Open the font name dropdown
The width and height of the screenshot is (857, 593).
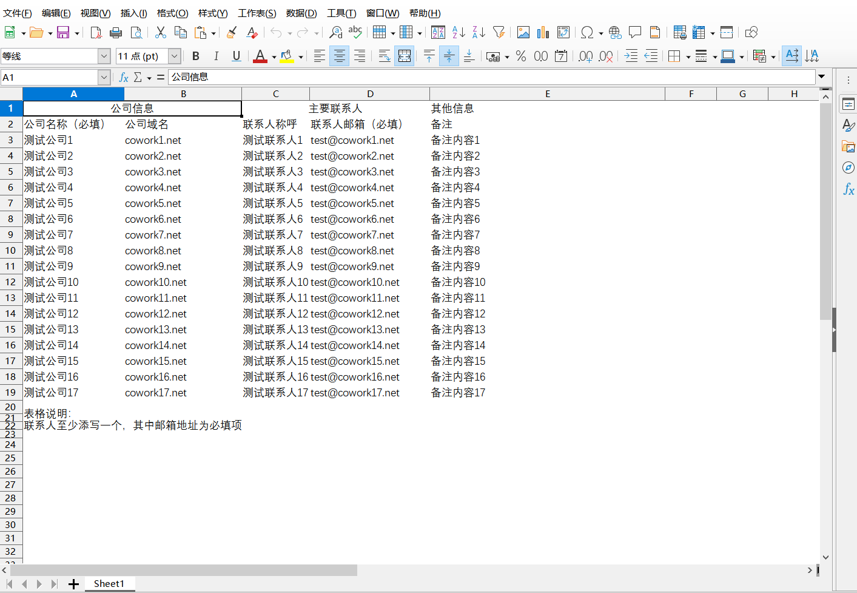click(104, 55)
